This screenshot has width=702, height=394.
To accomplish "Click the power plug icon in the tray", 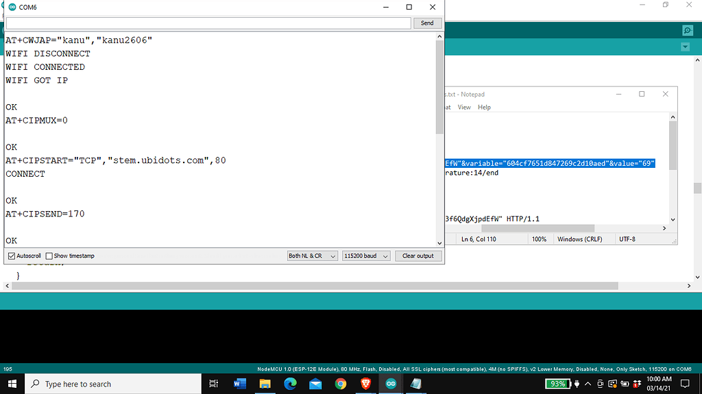I will point(577,384).
